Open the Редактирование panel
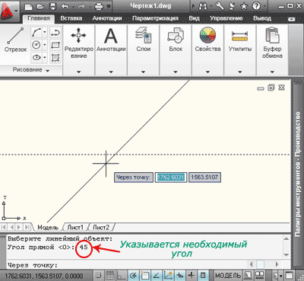Image resolution: width=304 pixels, height=281 pixels. [x=78, y=49]
